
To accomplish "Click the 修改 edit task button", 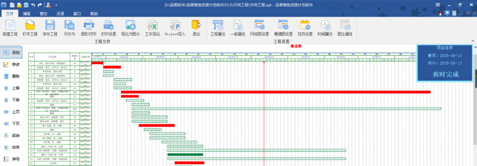I will pos(11,64).
